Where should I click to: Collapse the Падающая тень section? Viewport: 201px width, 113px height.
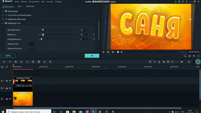coord(3,23)
